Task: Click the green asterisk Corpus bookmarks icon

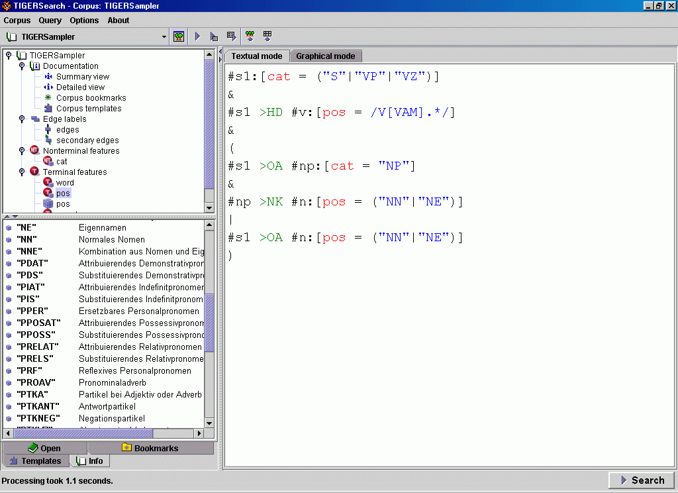Action: 48,97
